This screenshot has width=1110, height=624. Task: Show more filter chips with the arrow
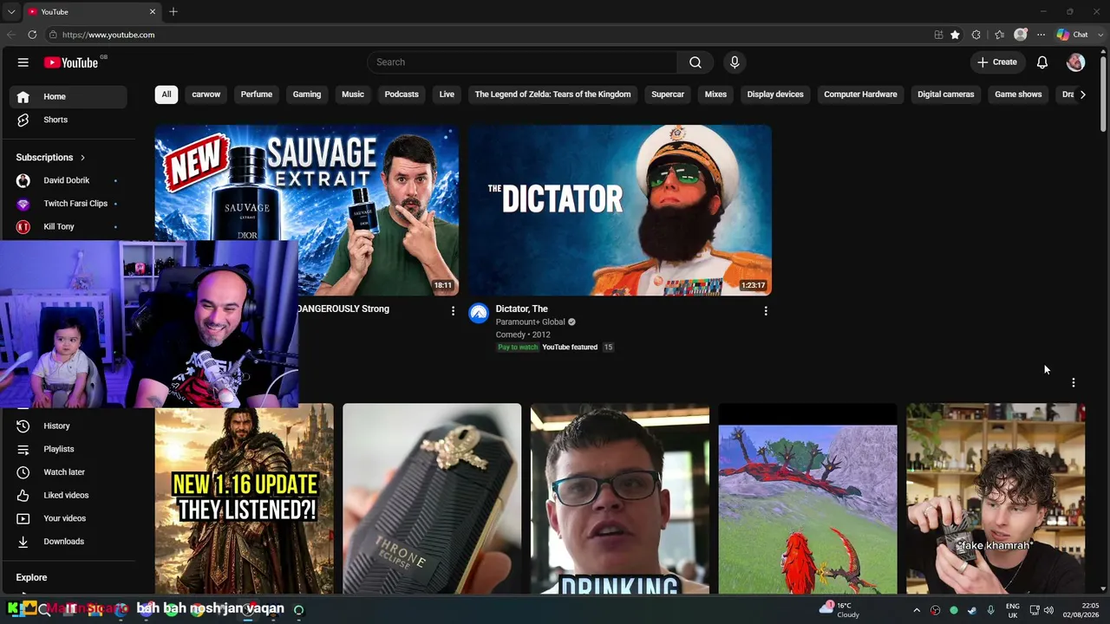pyautogui.click(x=1082, y=94)
